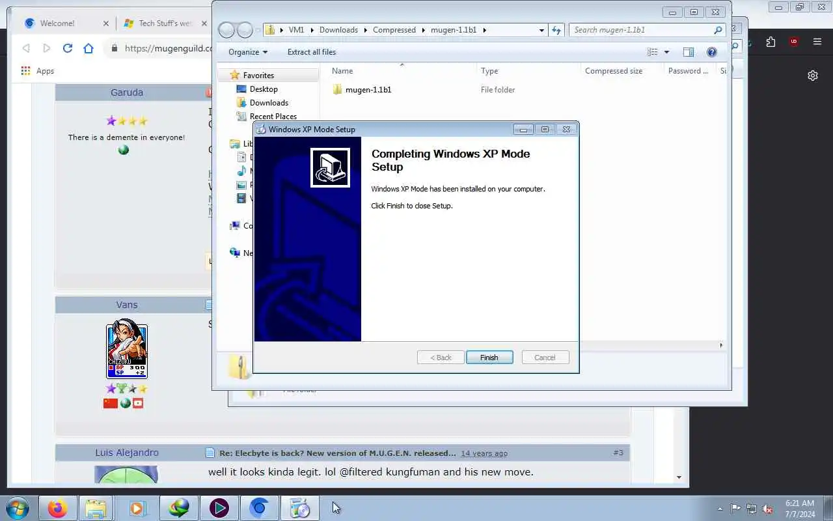Expand the arrow after mugen-1.1b1 breadcrumb
The image size is (833, 521).
click(484, 30)
